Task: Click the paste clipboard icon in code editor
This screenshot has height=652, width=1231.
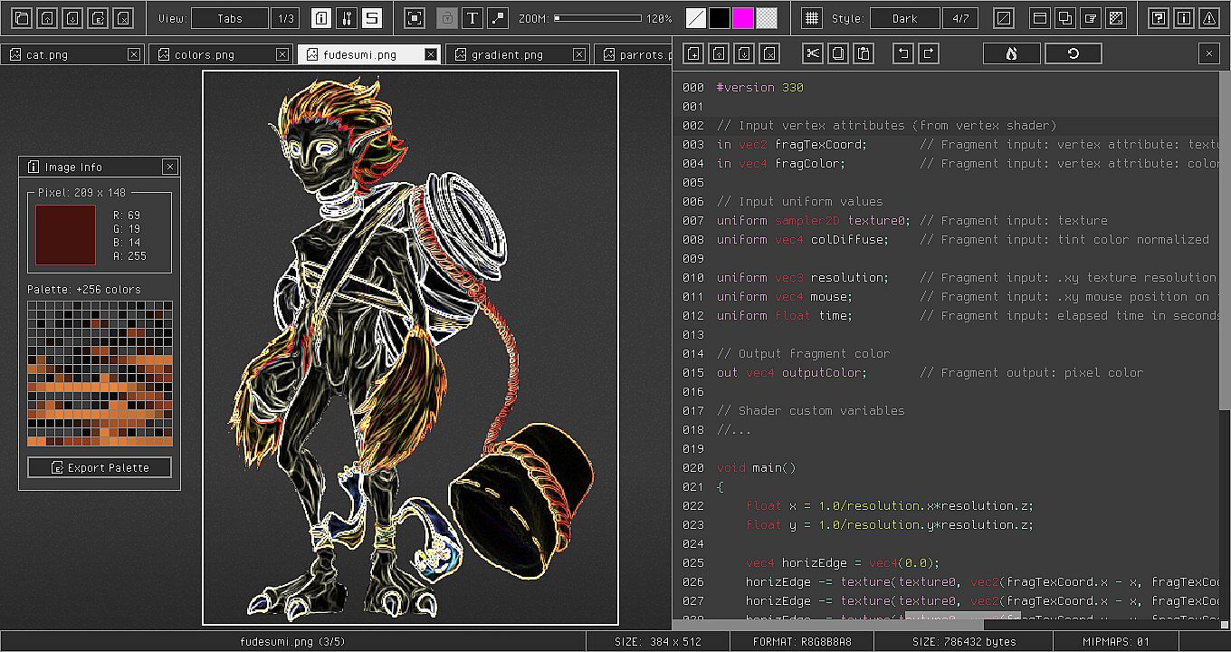Action: click(x=864, y=53)
